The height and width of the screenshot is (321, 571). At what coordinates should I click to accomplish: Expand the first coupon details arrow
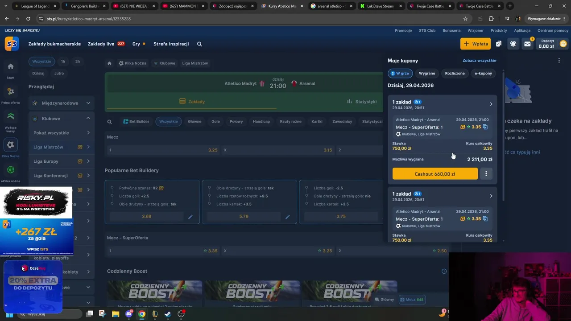click(x=491, y=104)
